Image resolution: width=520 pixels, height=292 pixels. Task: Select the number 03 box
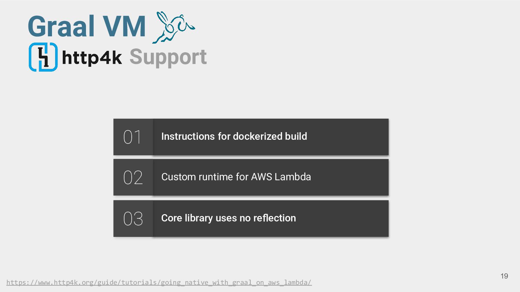[x=133, y=219]
